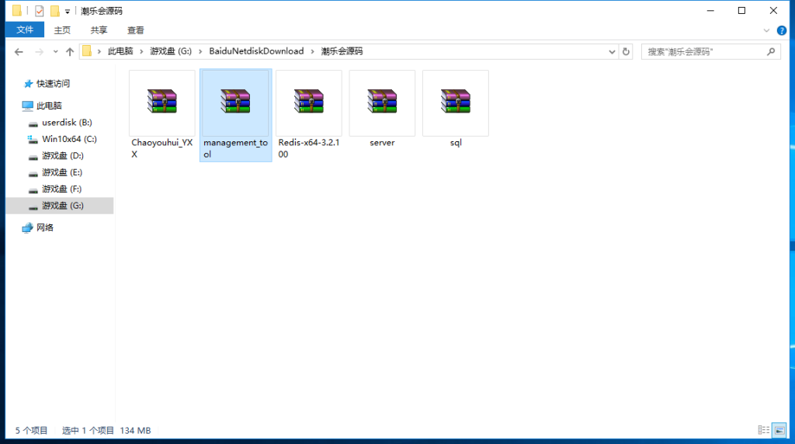Viewport: 795px width, 444px height.
Task: Expand the address bar history dropdown
Action: tap(612, 52)
